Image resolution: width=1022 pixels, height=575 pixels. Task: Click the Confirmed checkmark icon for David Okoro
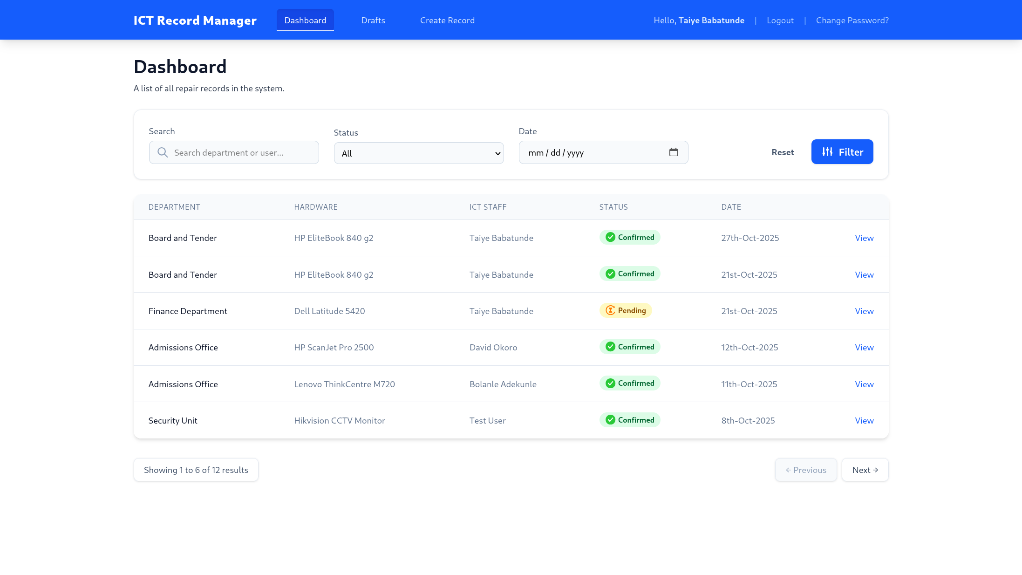coord(610,347)
